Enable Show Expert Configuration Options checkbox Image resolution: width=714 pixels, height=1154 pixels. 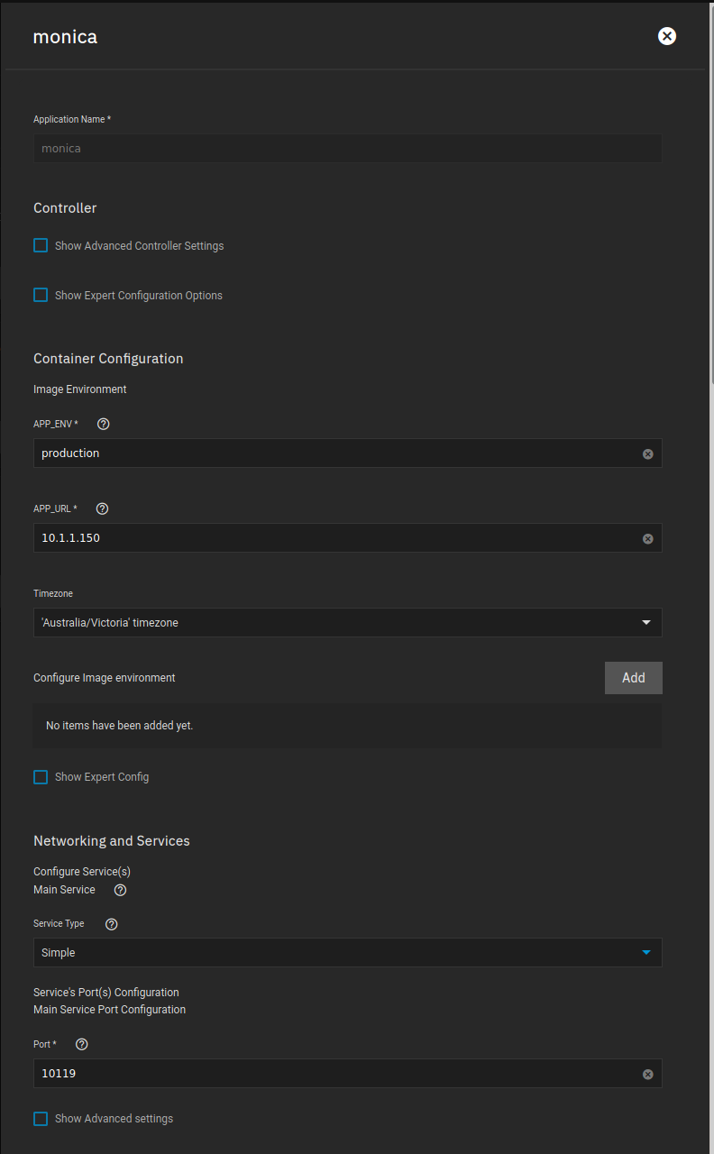click(x=41, y=295)
